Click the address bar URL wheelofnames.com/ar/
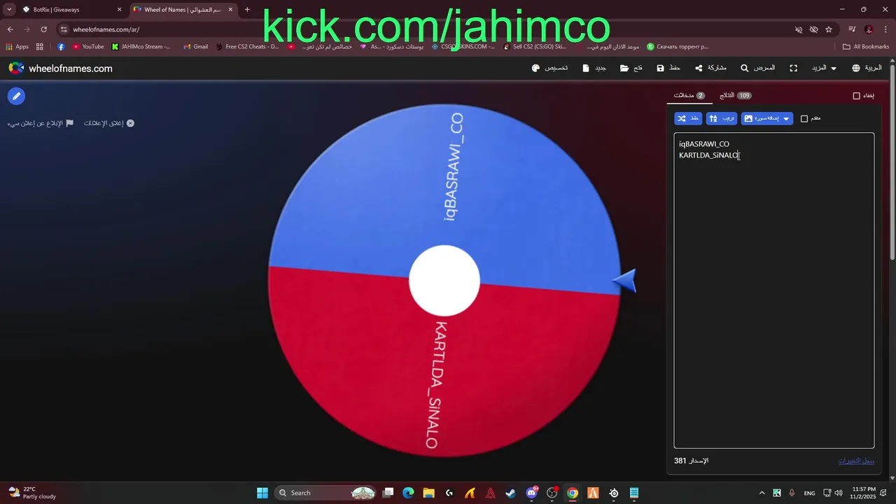 pyautogui.click(x=106, y=29)
